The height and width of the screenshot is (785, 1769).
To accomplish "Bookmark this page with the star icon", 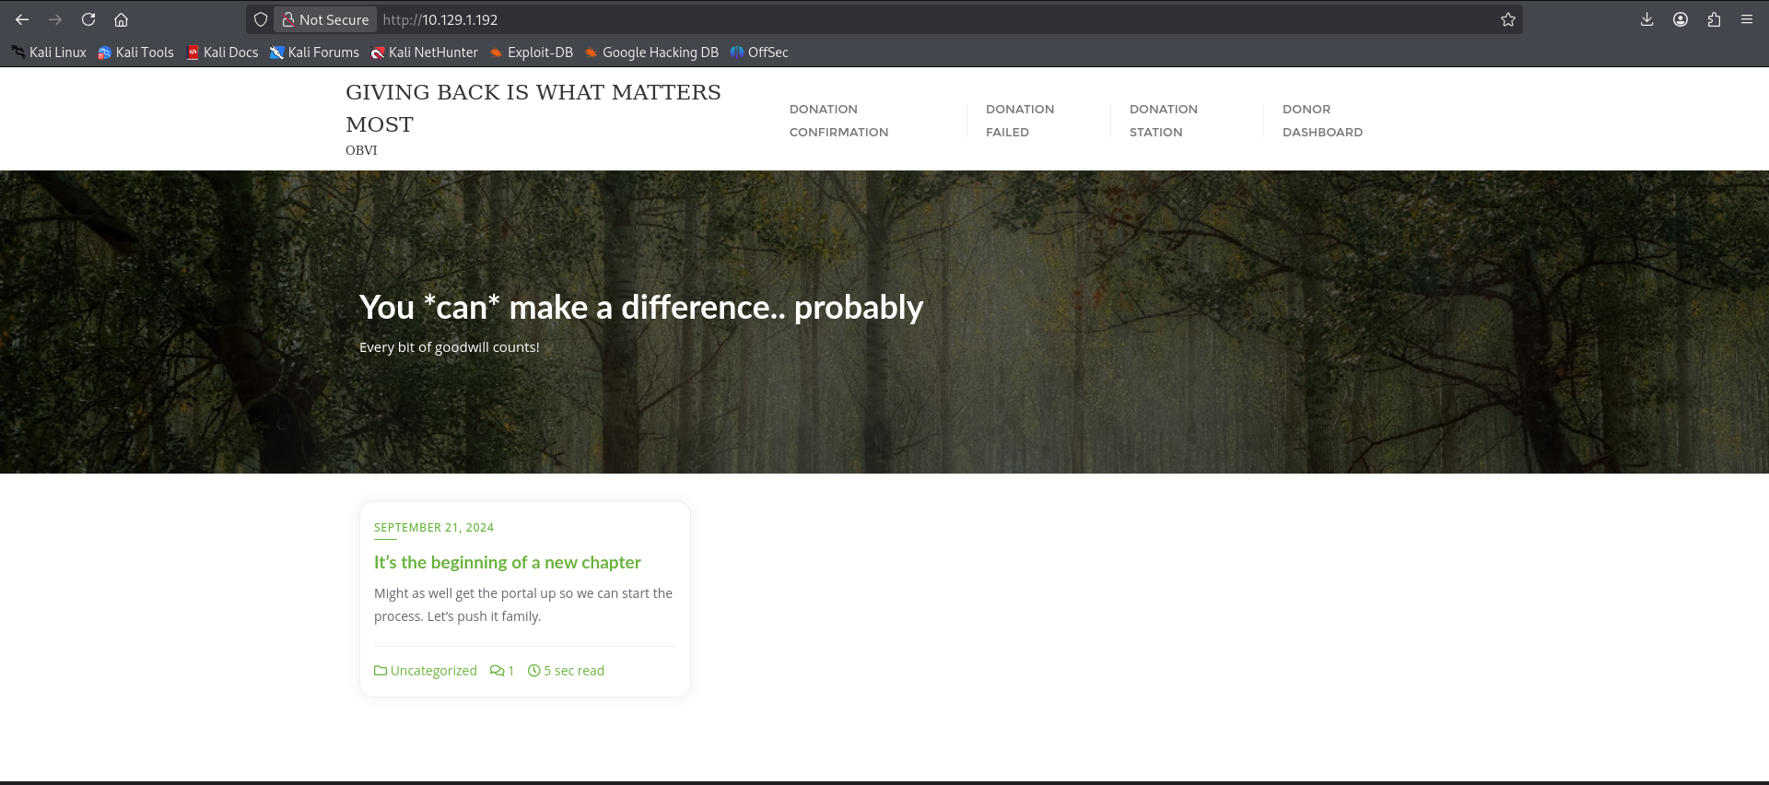I will point(1507,19).
